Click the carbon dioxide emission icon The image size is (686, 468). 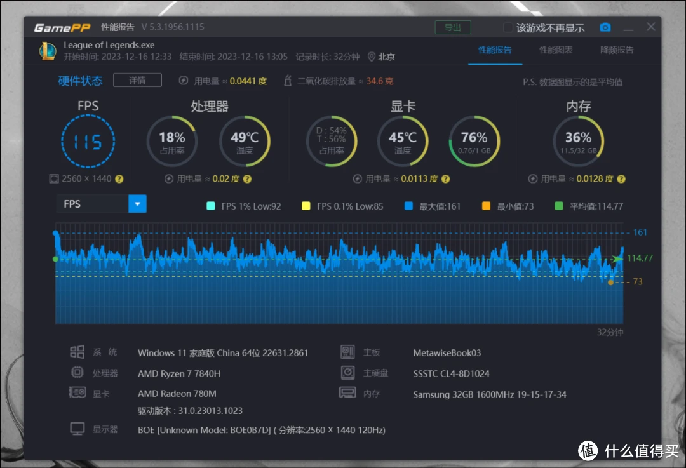[x=288, y=81]
